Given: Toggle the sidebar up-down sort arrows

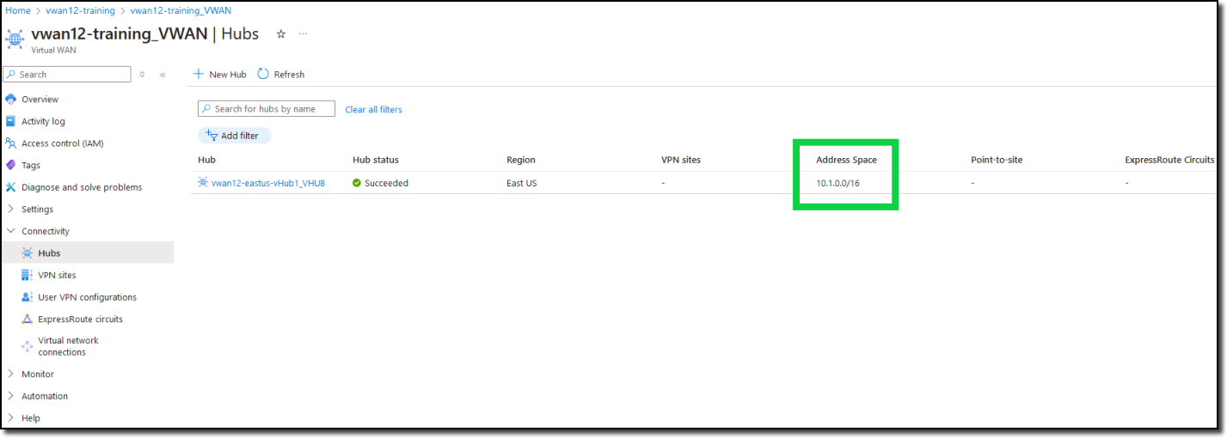Looking at the screenshot, I should pos(142,75).
